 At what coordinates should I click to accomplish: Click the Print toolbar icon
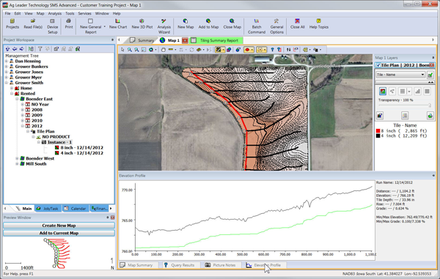pyautogui.click(x=68, y=21)
